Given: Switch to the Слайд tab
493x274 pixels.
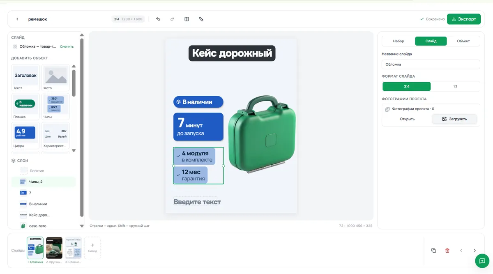Looking at the screenshot, I should [431, 41].
